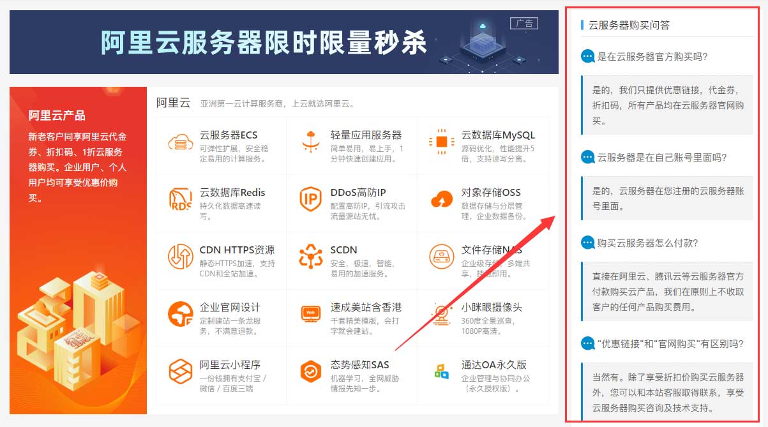This screenshot has width=768, height=427.
Task: Click the 轻量应用服务器 icon
Action: [x=312, y=142]
